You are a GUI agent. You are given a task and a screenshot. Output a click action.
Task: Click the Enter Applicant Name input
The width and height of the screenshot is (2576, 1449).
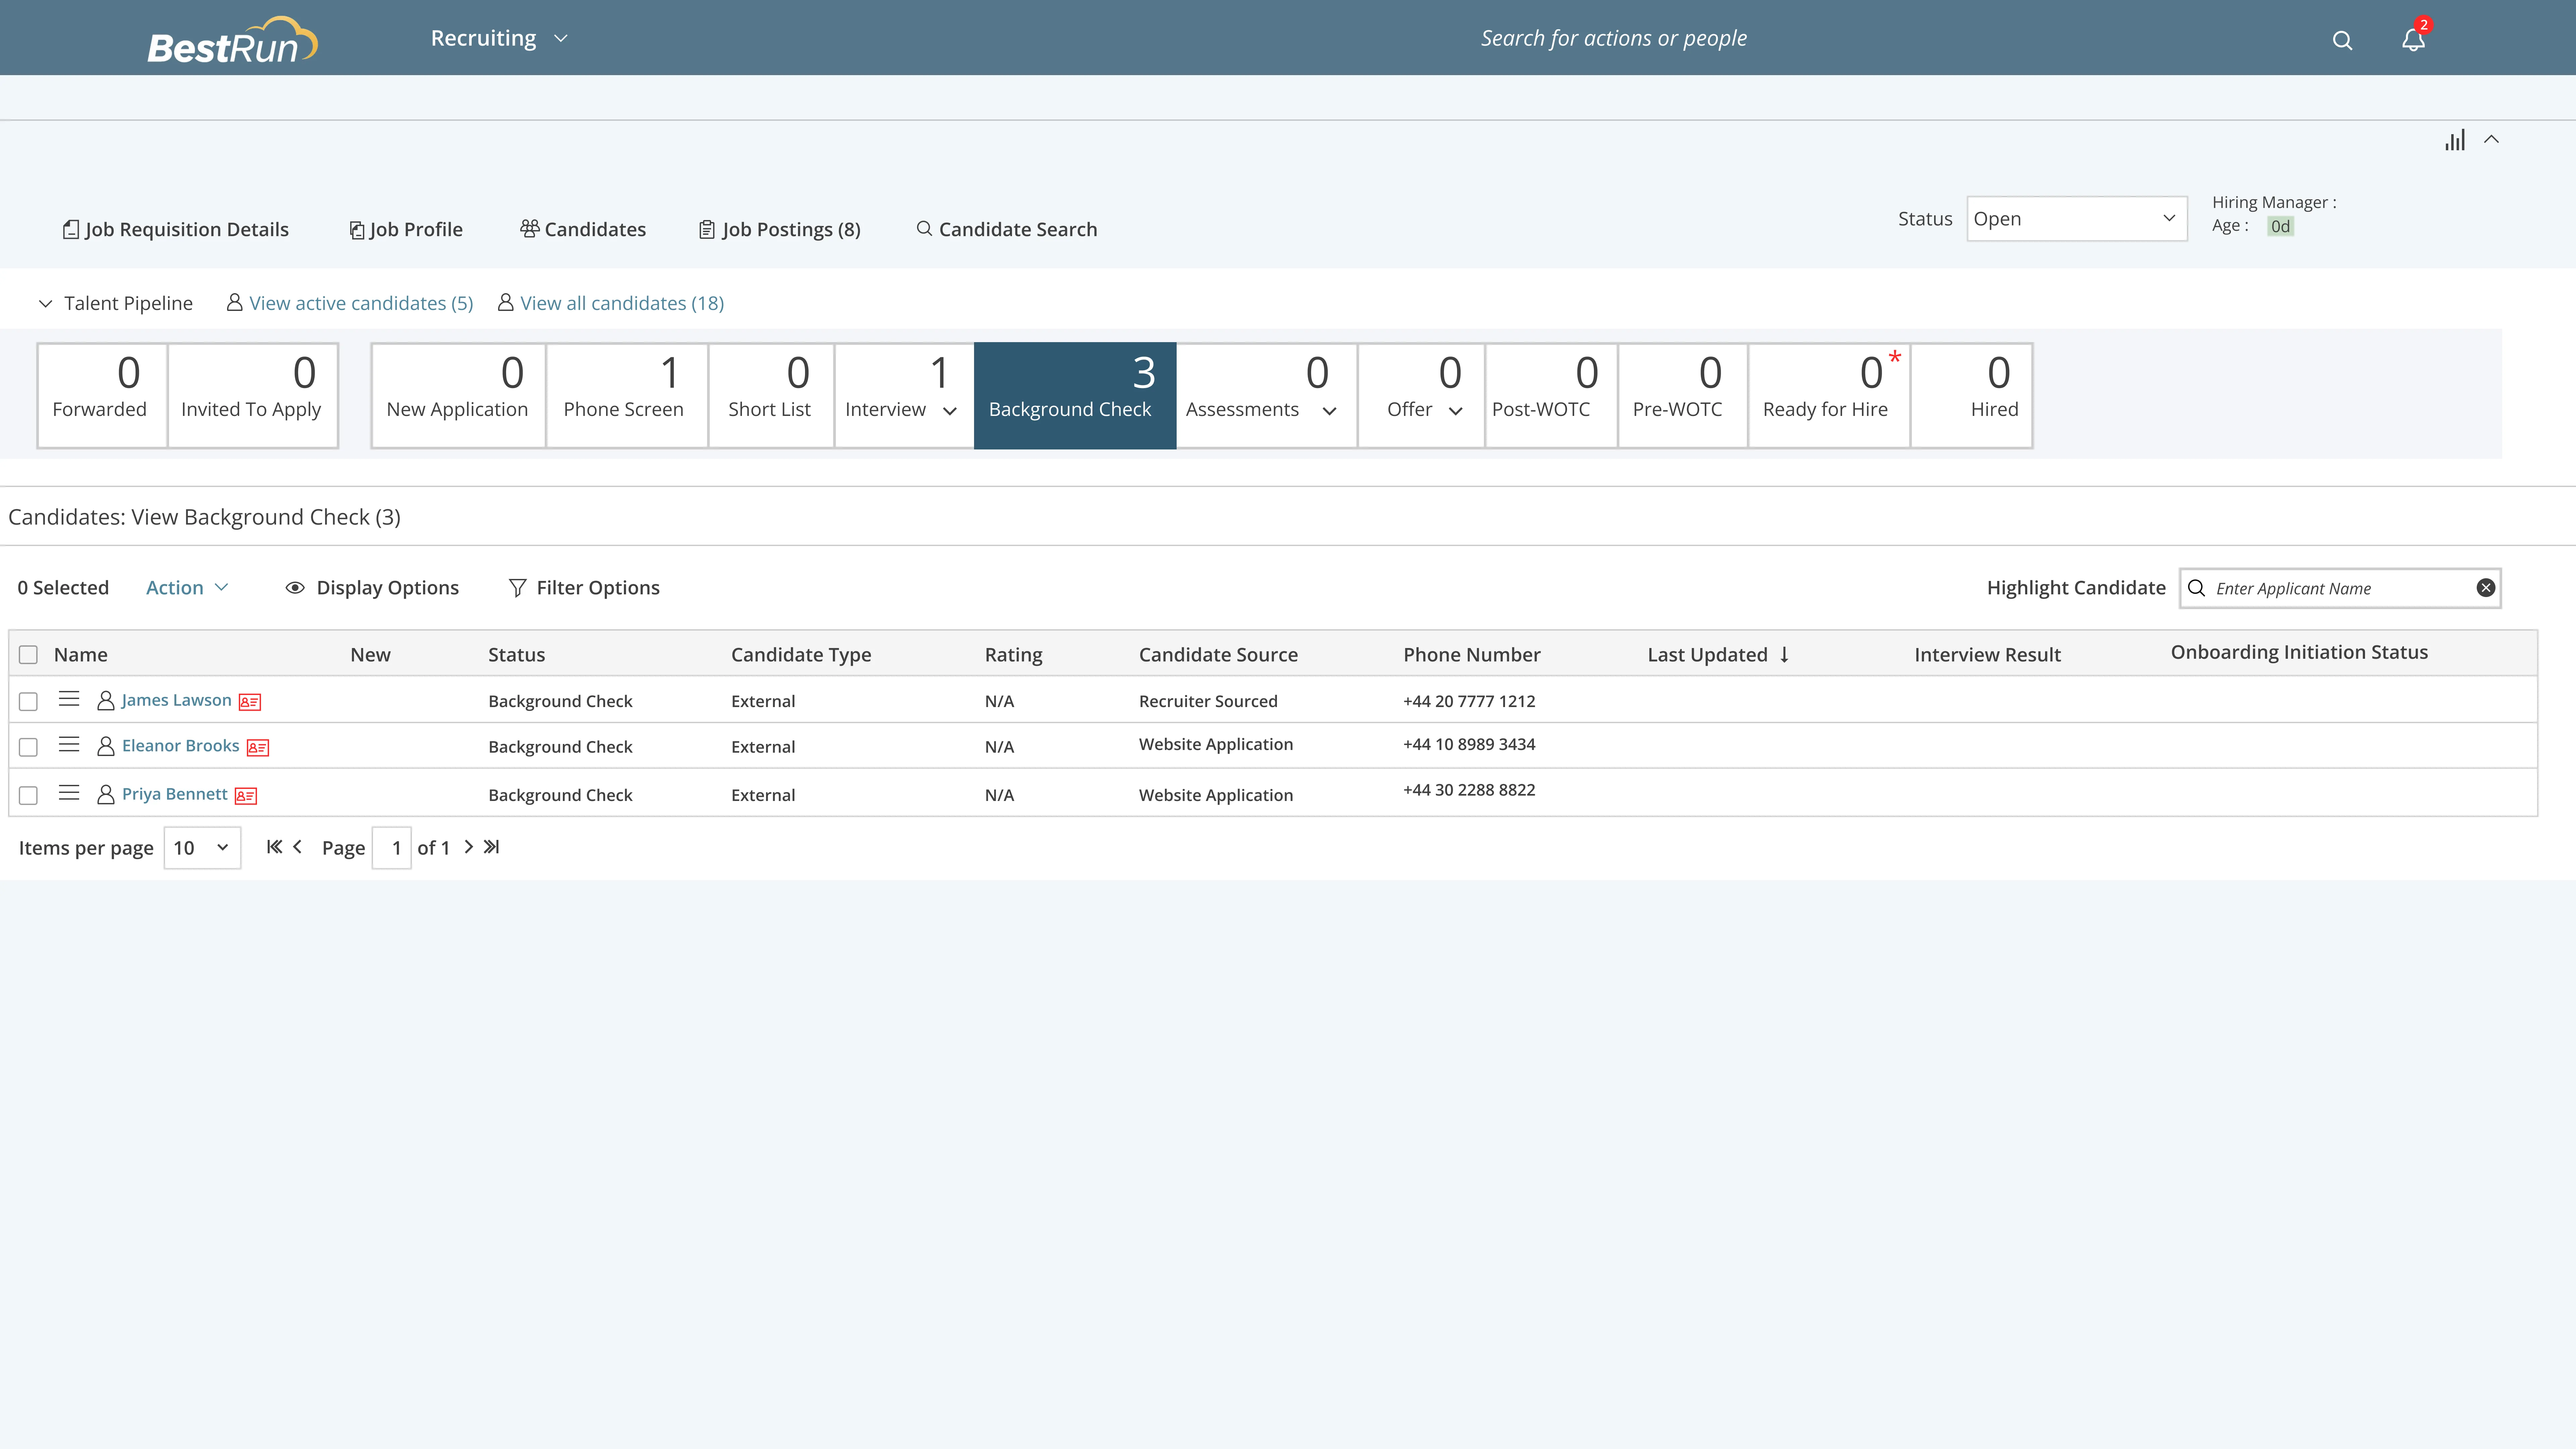2340,588
